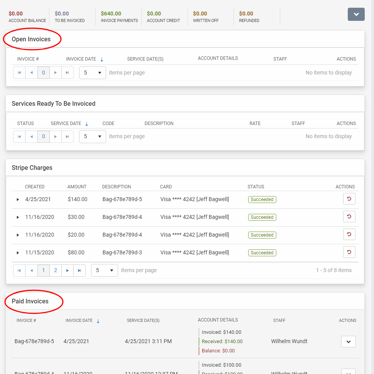Open Open Invoices items per page dropdown

click(93, 73)
